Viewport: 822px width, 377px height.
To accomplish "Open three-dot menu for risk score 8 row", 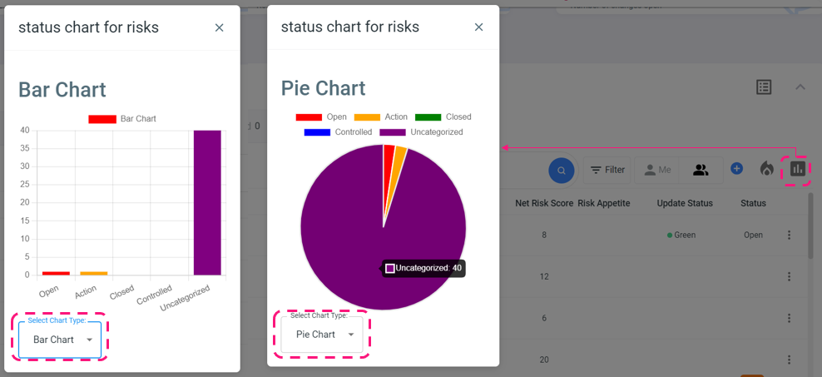I will click(789, 236).
